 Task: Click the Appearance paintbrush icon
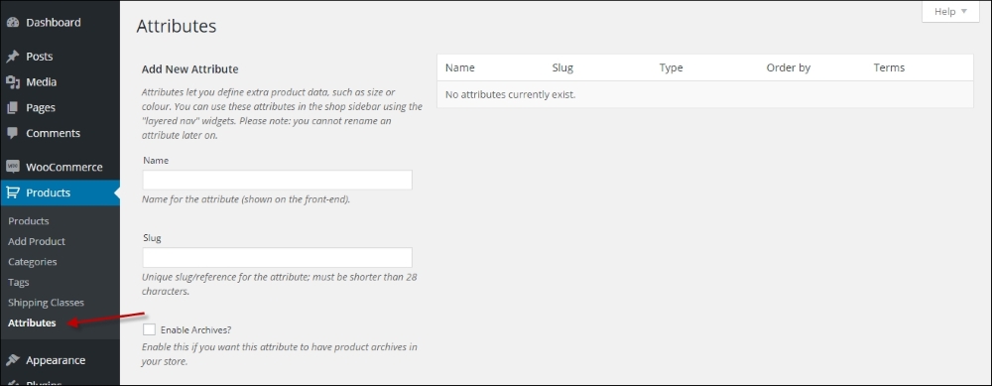point(13,360)
